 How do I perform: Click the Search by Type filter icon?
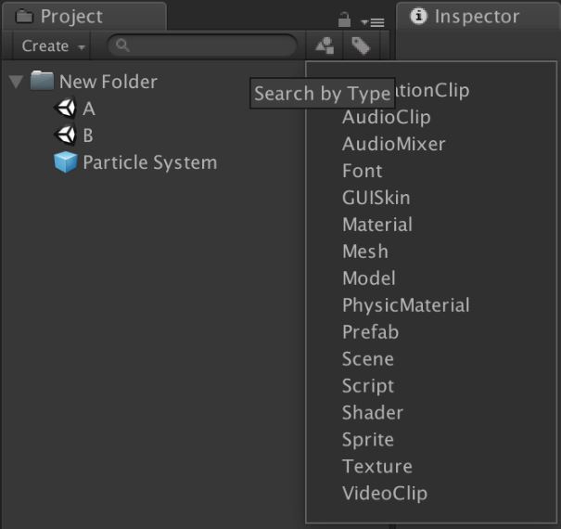click(x=325, y=45)
